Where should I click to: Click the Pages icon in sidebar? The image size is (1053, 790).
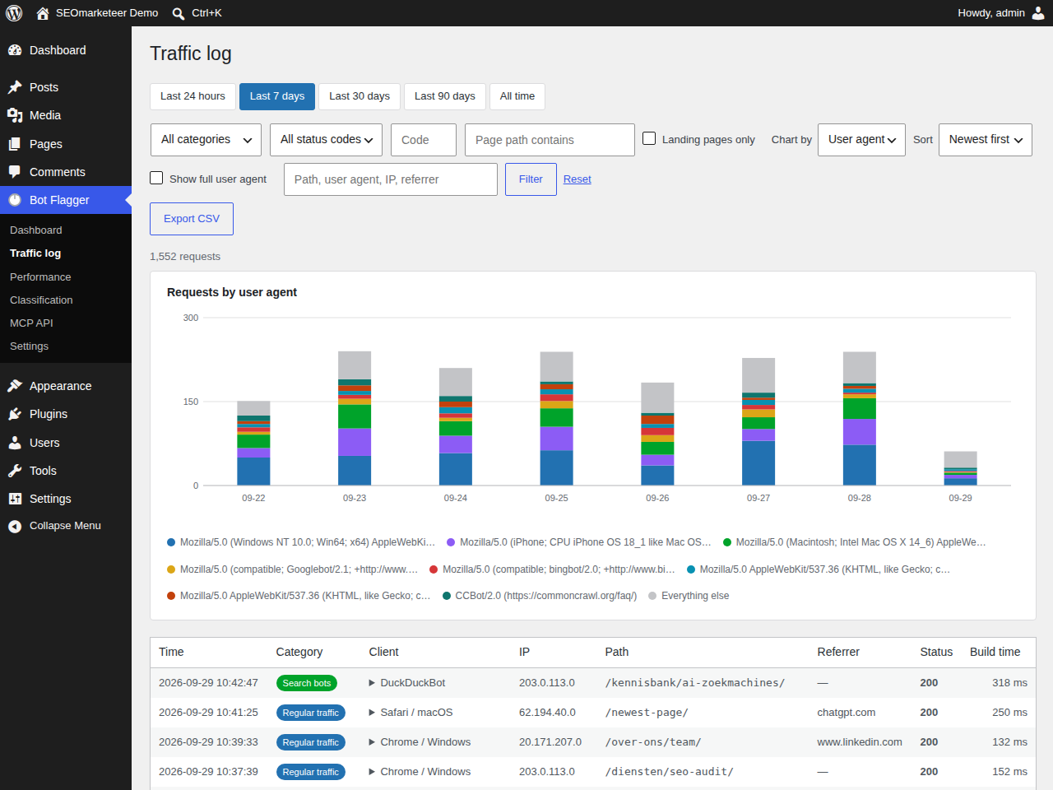(x=15, y=144)
